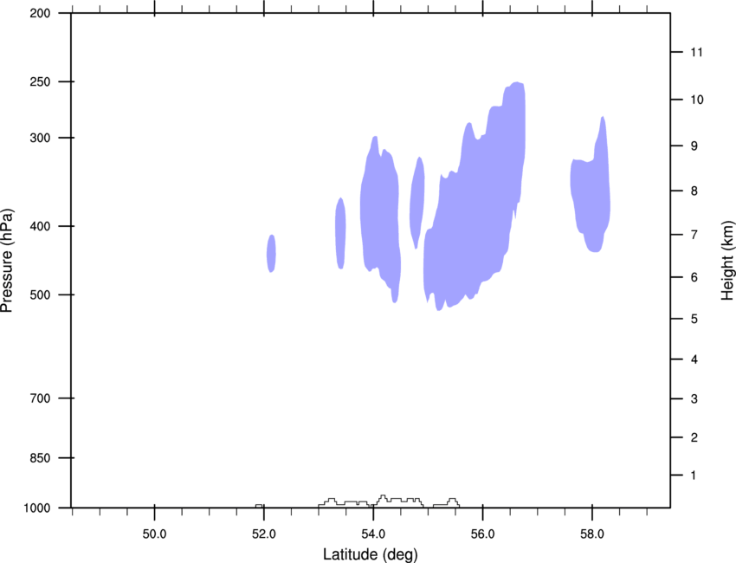736x563 pixels.
Task: Click the 'Height (km)' axis title
Action: pyautogui.click(x=727, y=261)
